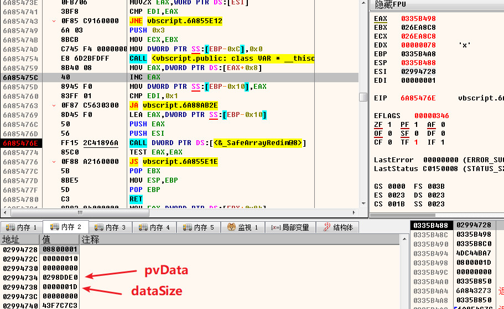
Task: Toggle the TF flag value
Action: pyautogui.click(x=416, y=142)
